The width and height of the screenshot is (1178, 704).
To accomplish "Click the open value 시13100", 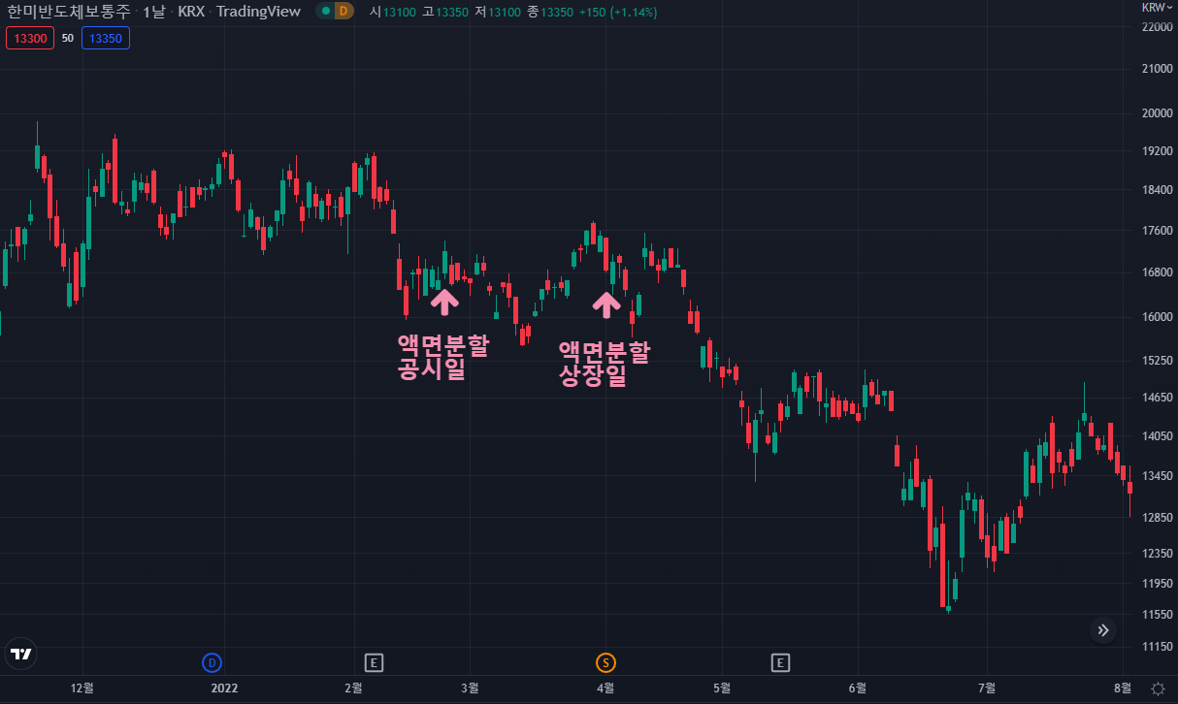I will [x=392, y=12].
